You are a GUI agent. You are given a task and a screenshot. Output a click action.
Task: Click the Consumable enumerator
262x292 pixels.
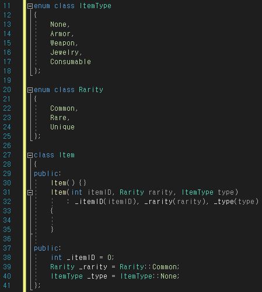pyautogui.click(x=71, y=62)
